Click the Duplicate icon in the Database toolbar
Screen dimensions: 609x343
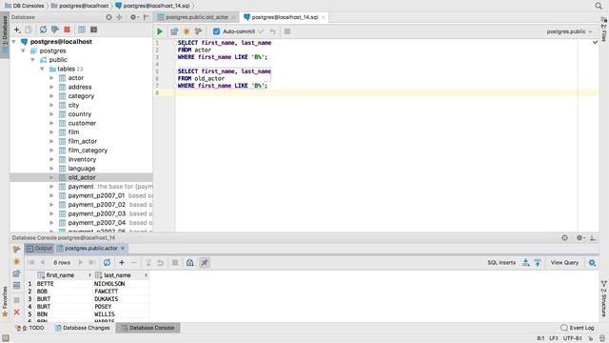[x=29, y=30]
